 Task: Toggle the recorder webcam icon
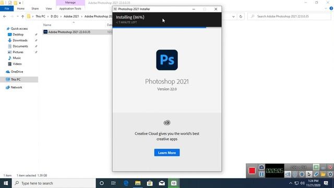click(x=302, y=174)
